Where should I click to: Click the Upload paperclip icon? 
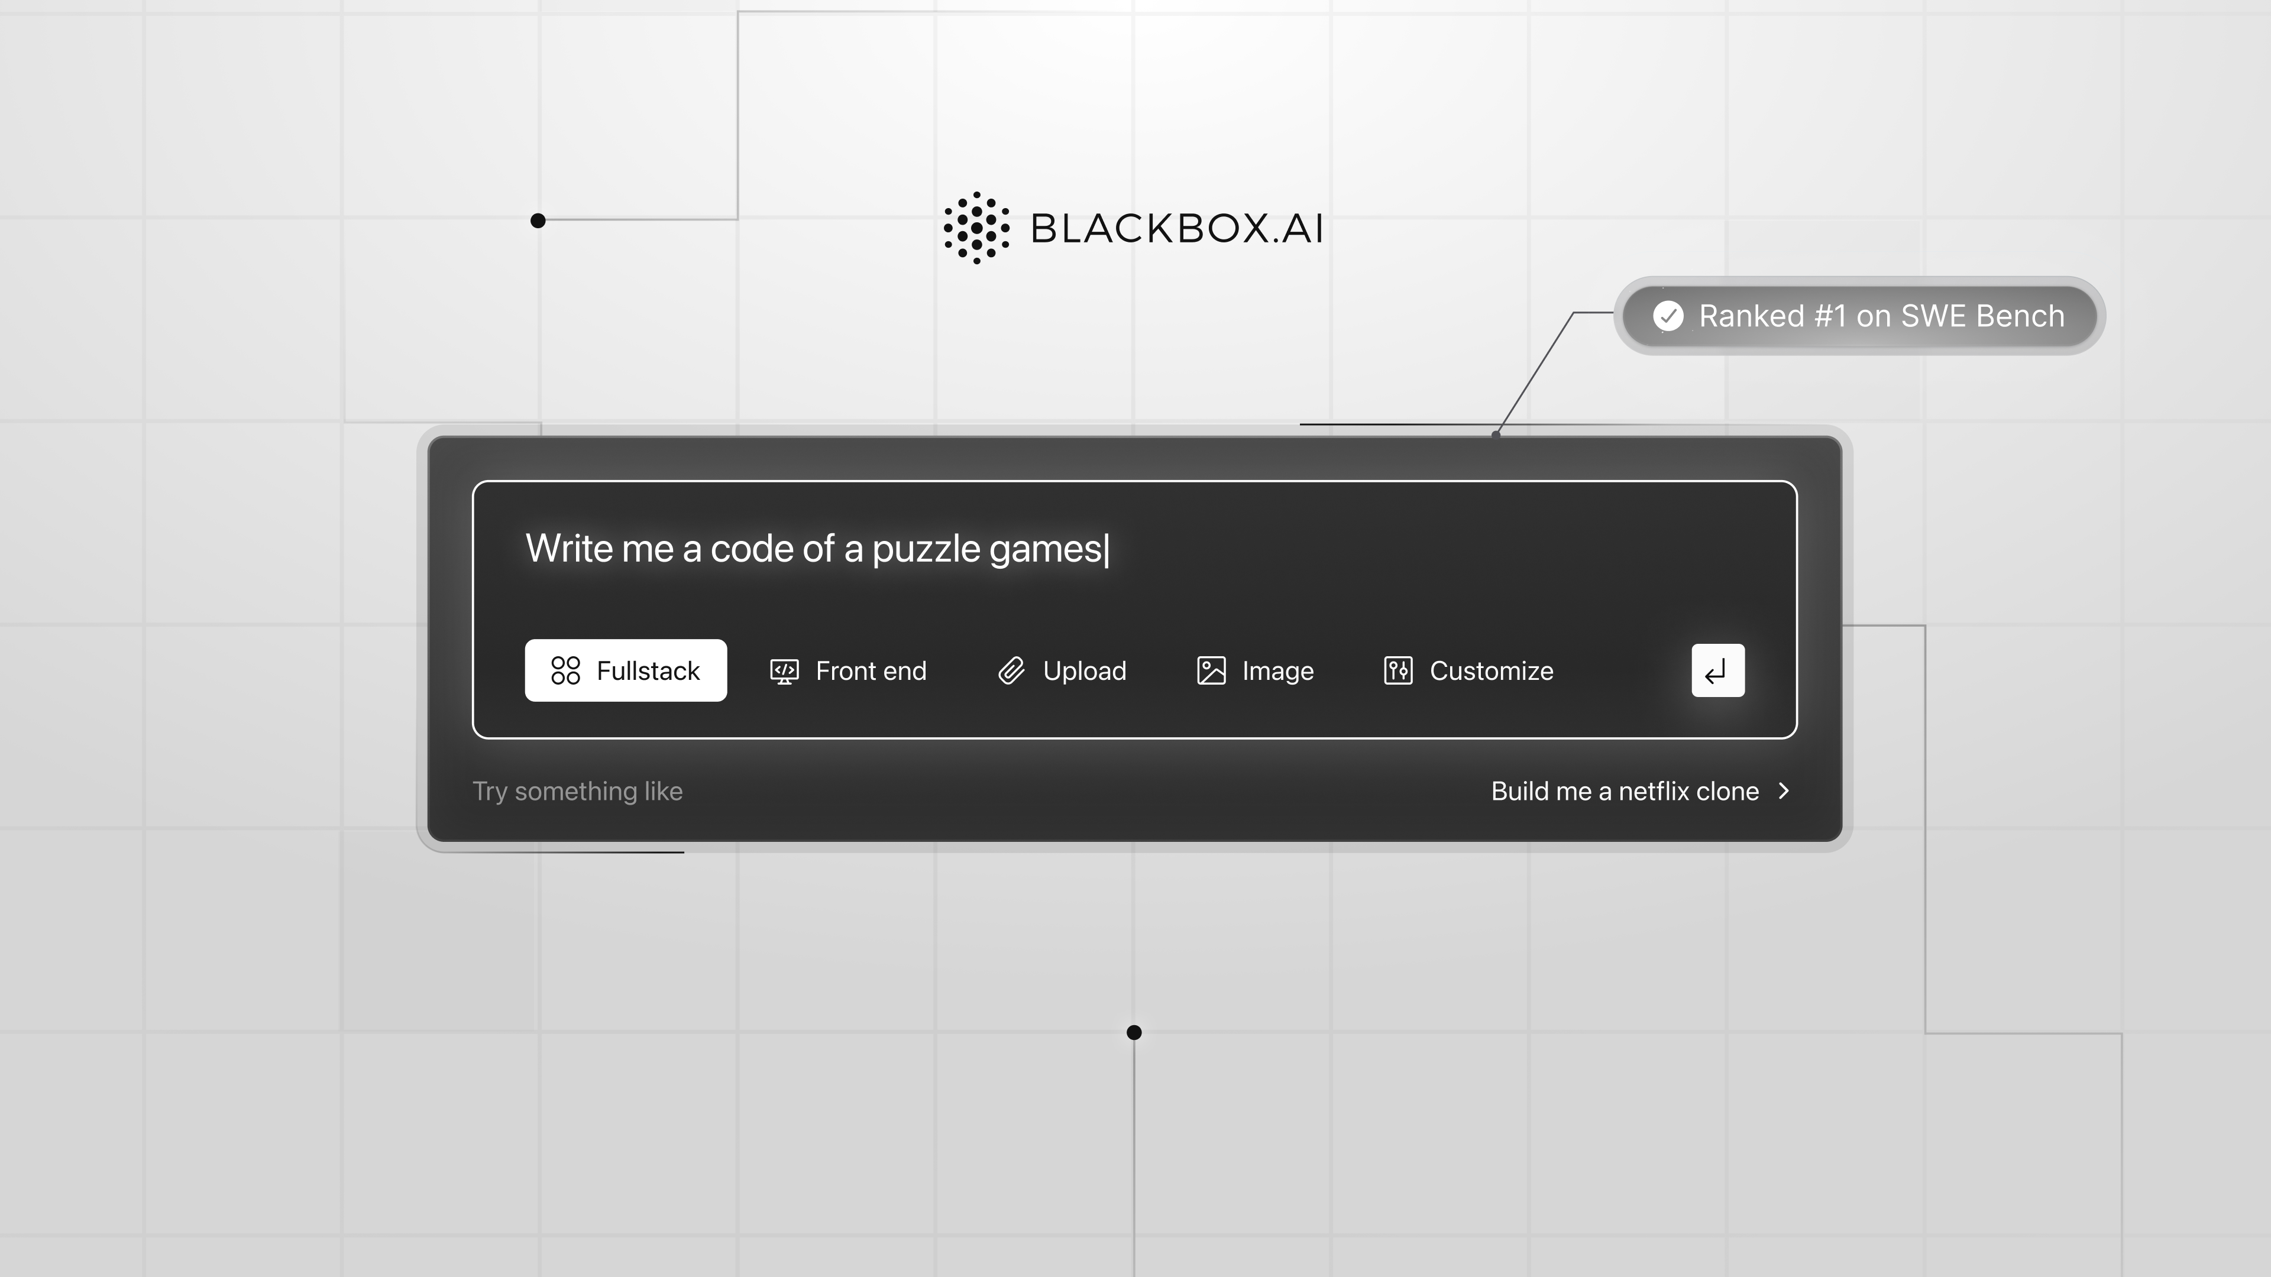coord(1012,670)
